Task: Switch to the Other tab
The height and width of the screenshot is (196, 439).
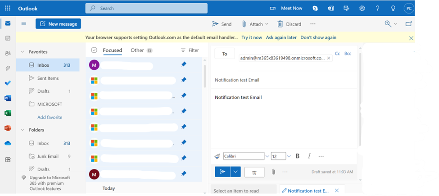Action: pos(141,50)
